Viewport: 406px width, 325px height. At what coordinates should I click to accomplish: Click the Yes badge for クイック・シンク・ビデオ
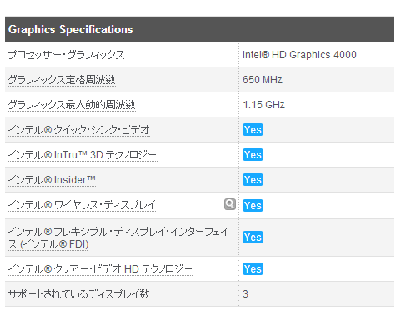[253, 130]
